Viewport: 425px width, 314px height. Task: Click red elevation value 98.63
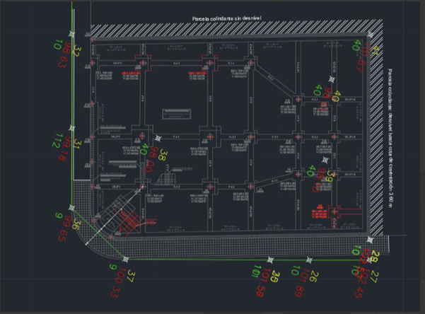coord(64,55)
